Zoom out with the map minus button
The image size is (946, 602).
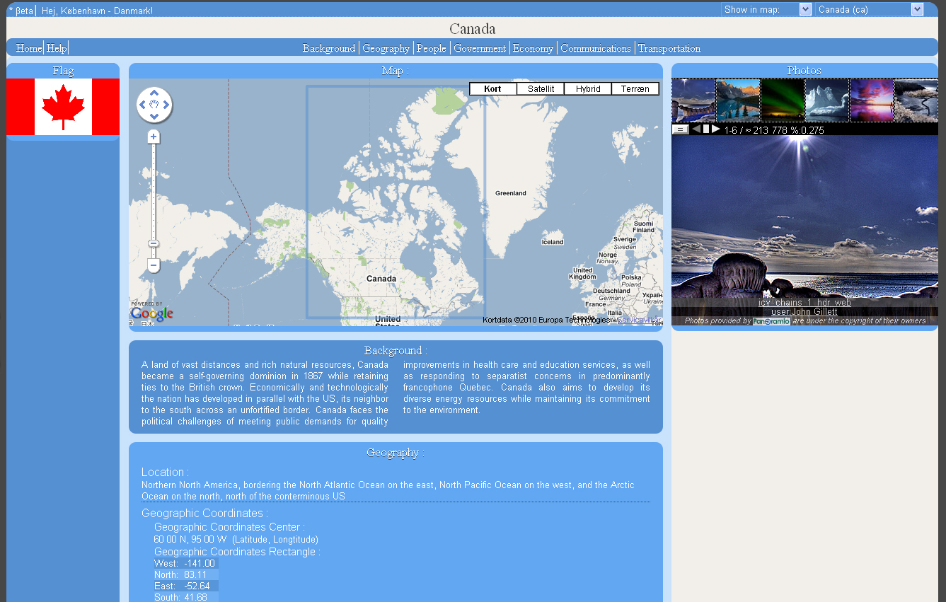click(x=154, y=265)
